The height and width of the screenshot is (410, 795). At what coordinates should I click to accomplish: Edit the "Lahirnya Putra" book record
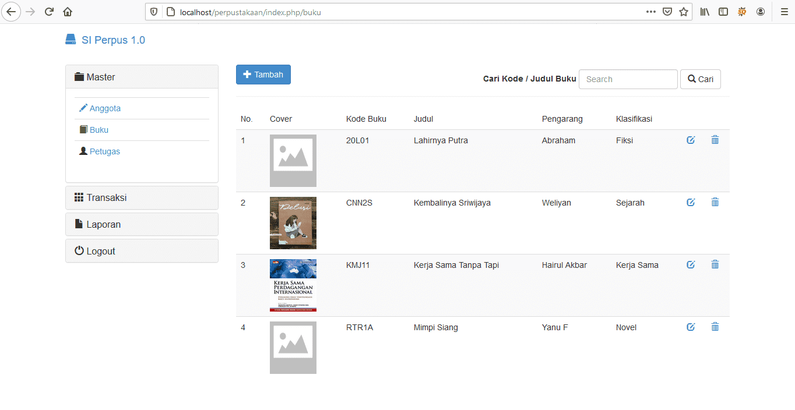[x=691, y=140]
